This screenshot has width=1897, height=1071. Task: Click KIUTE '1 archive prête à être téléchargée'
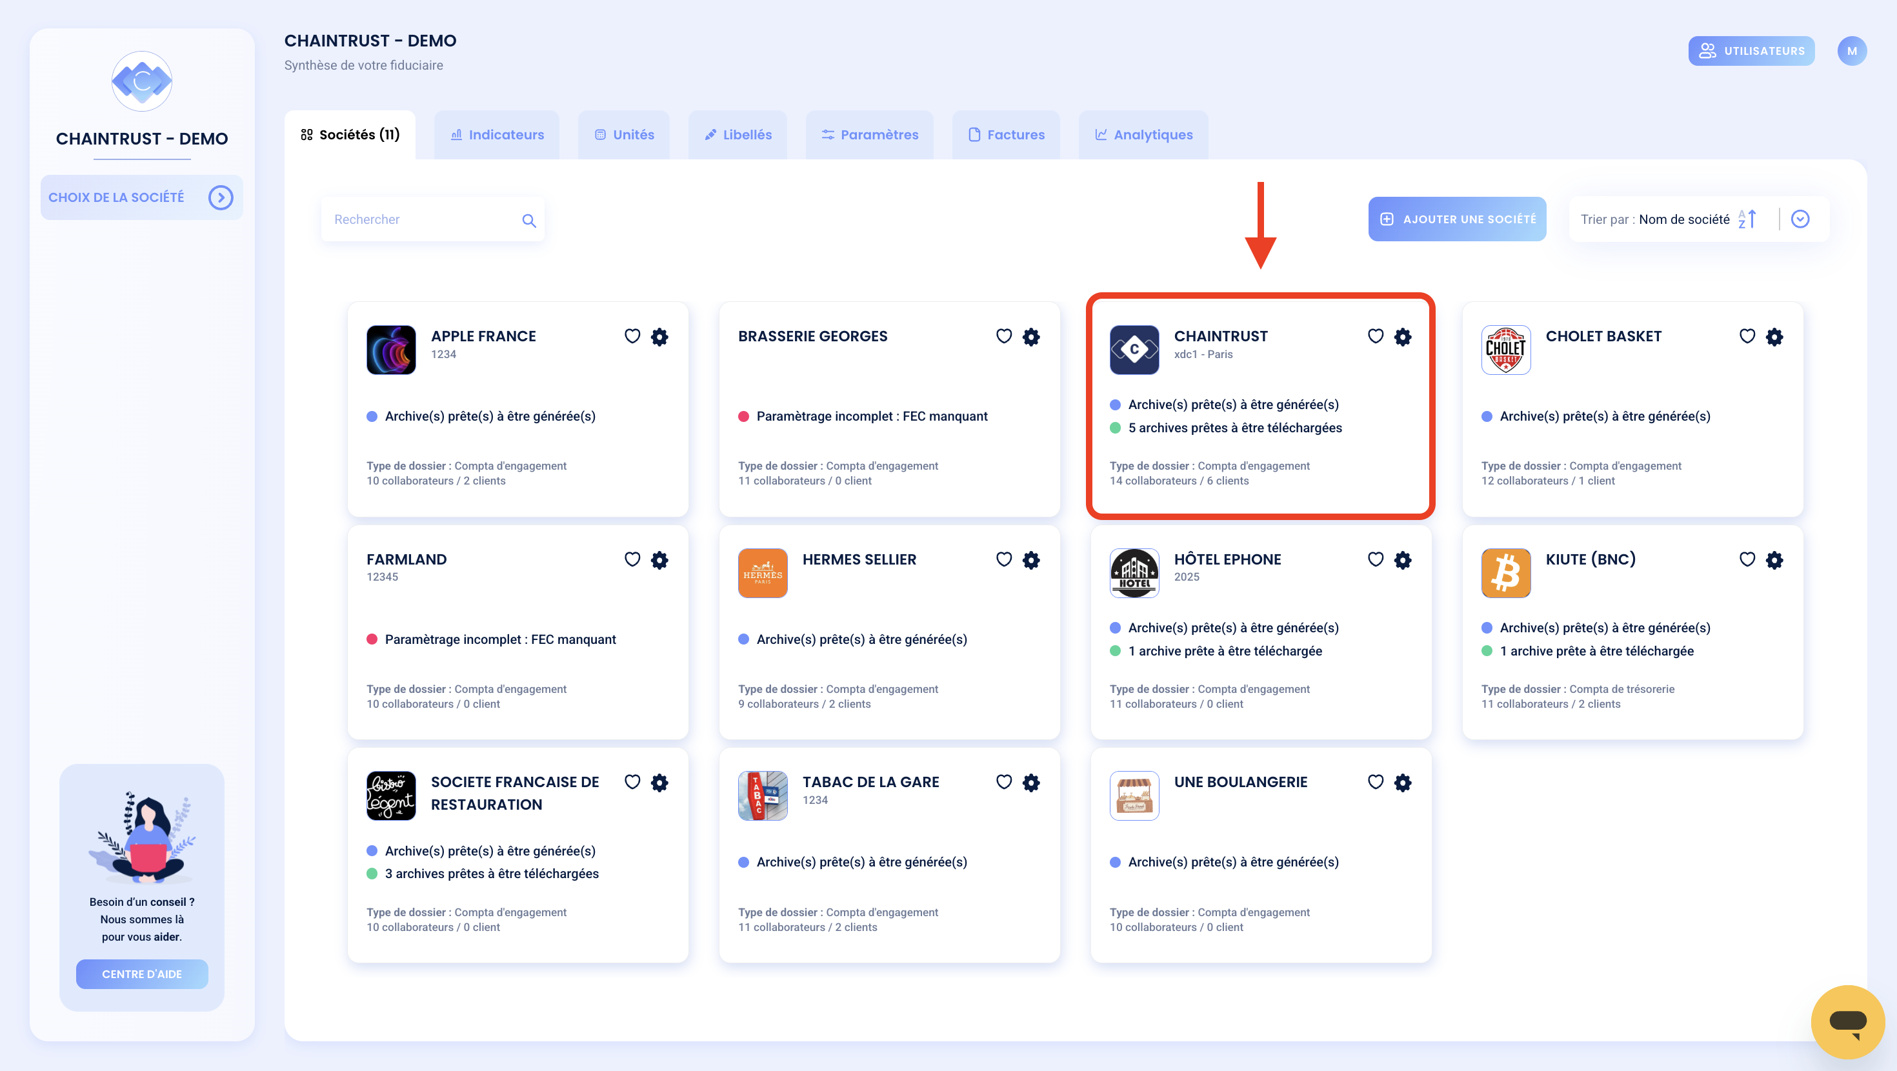coord(1596,651)
